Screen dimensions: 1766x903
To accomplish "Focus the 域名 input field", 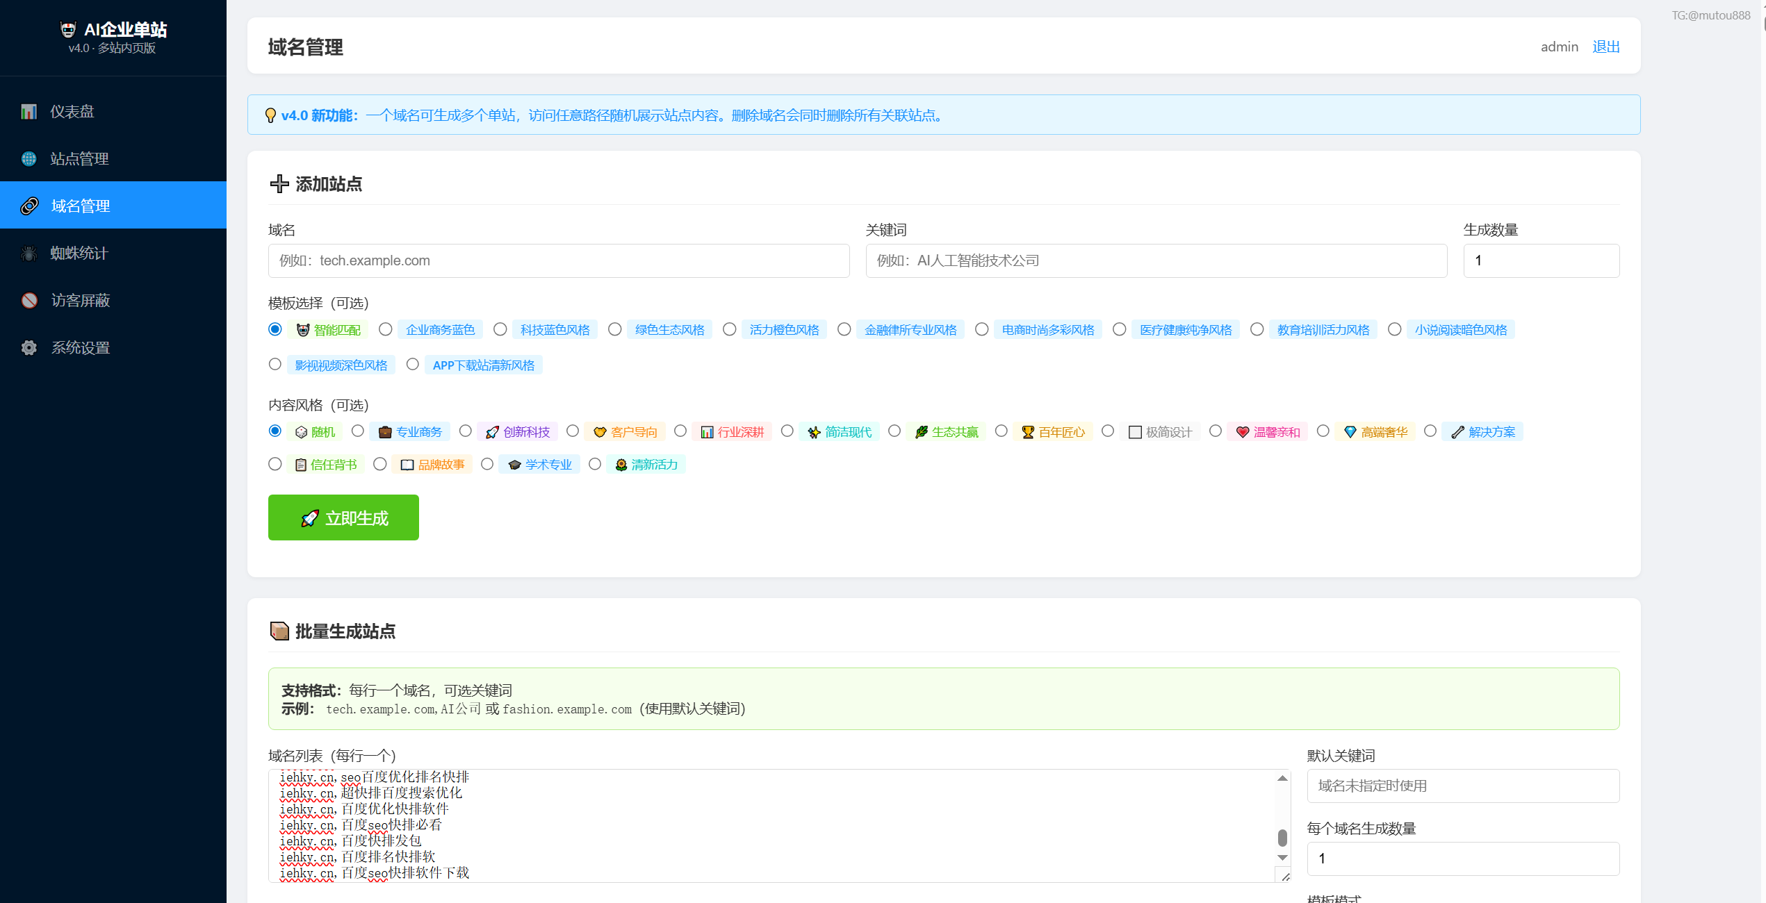I will point(559,260).
